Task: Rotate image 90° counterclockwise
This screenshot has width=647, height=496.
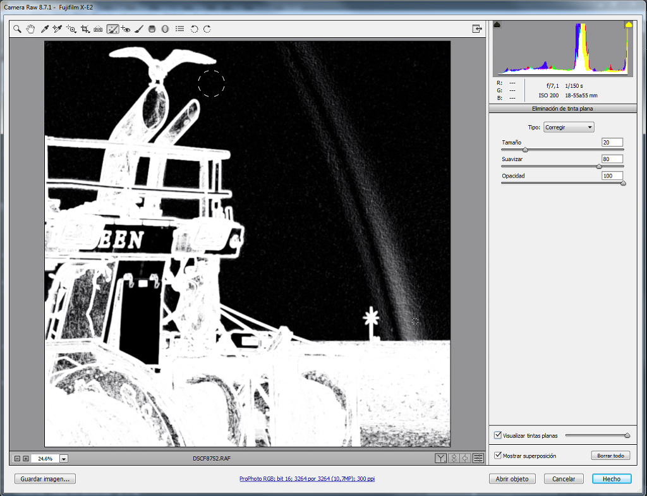Action: 195,29
